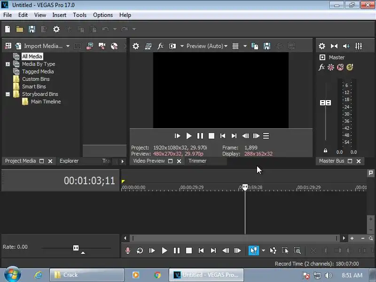Click timeline horizontal scrollbar
Viewport: 376px width, 282px height.
point(235,238)
